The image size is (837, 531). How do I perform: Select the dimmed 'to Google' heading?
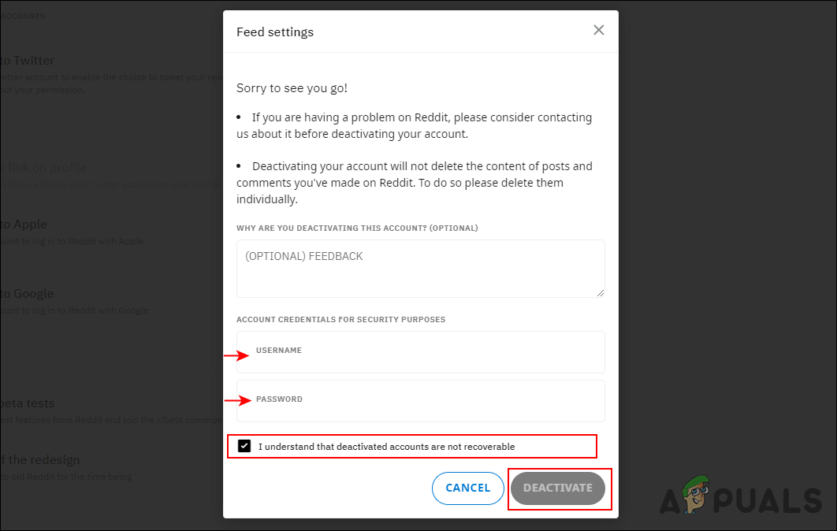tap(28, 294)
